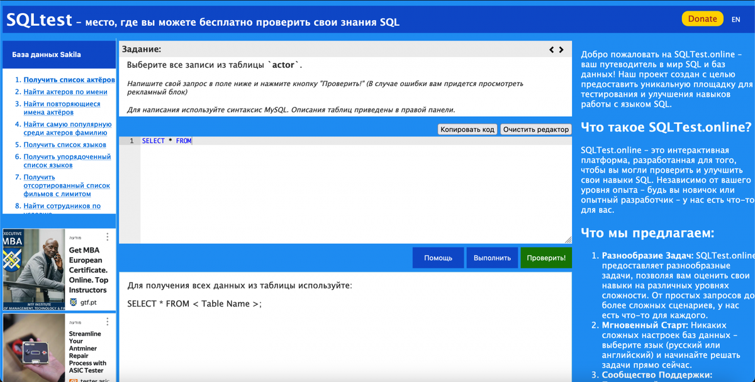The width and height of the screenshot is (755, 382).
Task: Click inside the SQL code editor
Action: [x=355, y=192]
